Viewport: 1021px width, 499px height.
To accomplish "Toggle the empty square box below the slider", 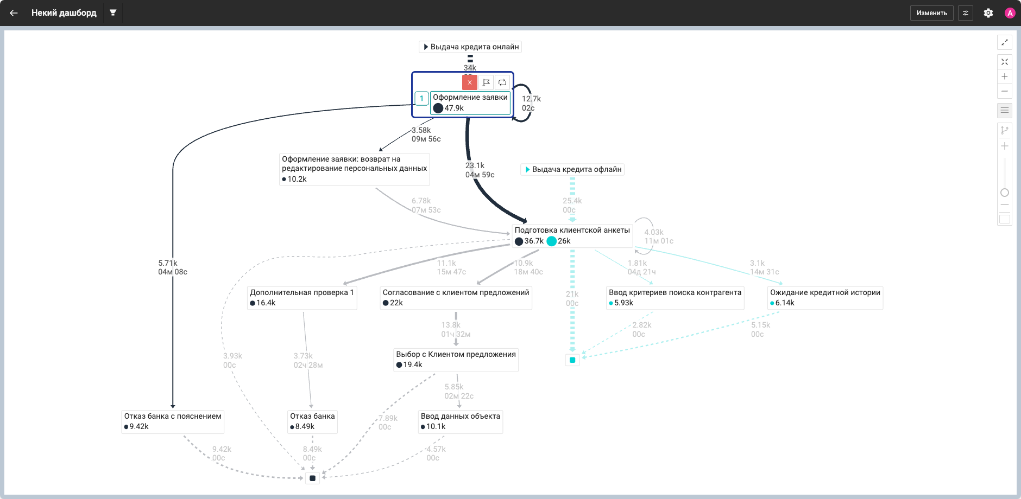I will coord(1005,219).
